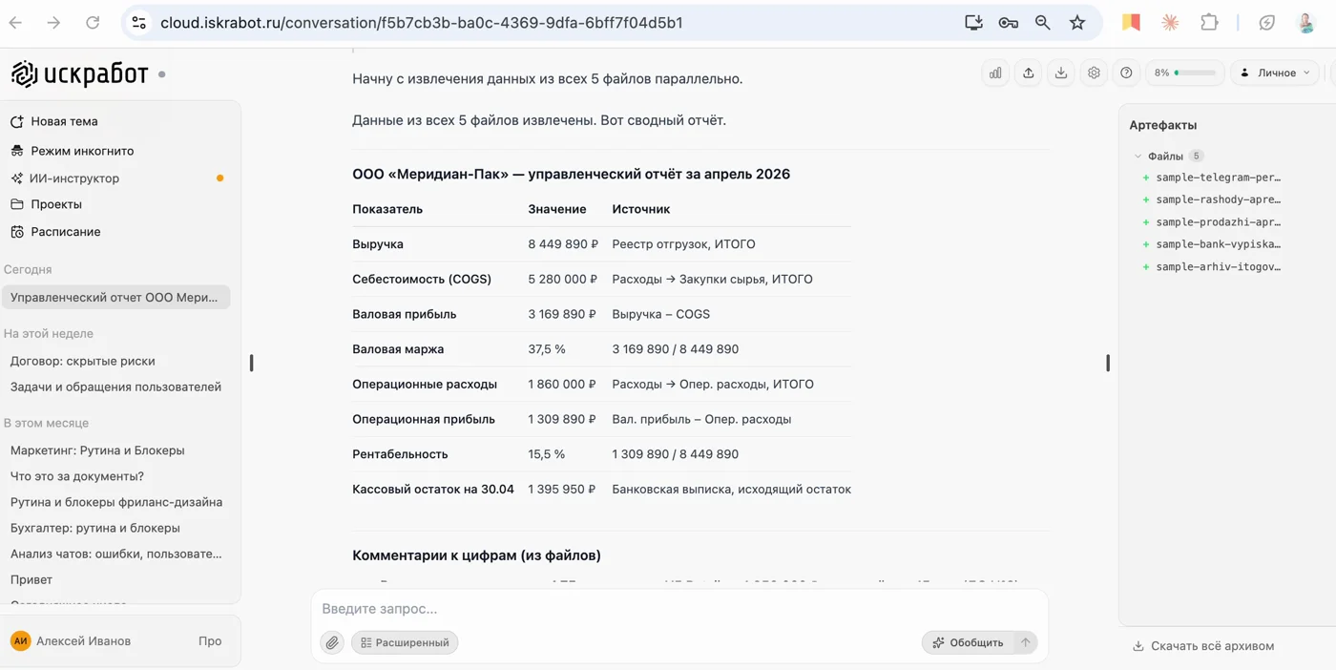Click the paperclip attach icon

tap(332, 642)
